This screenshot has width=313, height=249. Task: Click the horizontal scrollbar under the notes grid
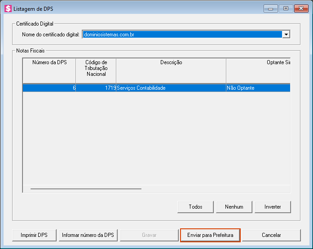85,189
